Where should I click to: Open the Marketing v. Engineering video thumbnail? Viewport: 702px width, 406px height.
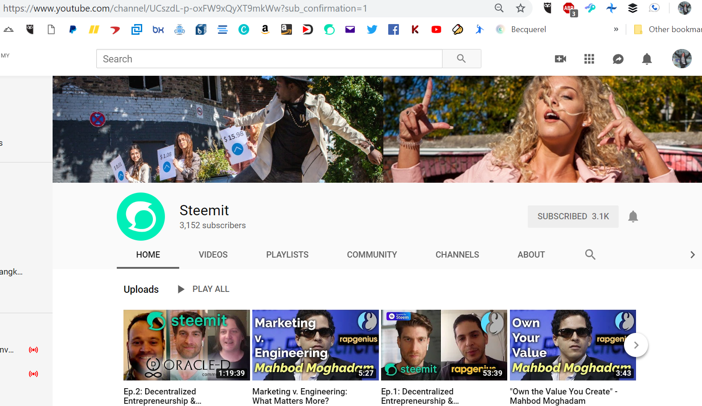click(316, 345)
